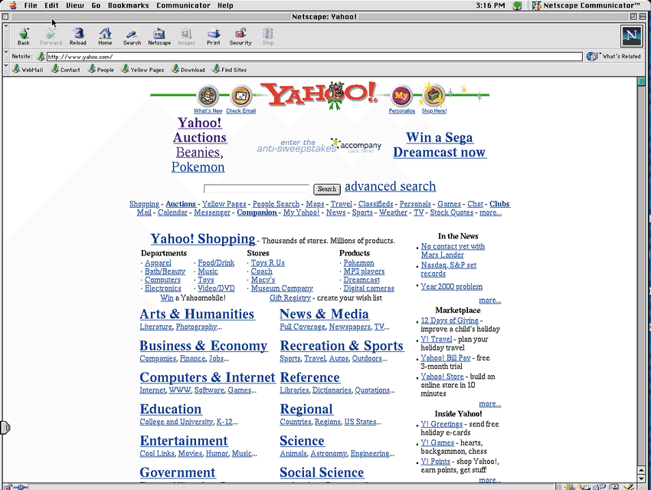Click the menu bar clock
651x490 pixels.
point(490,5)
